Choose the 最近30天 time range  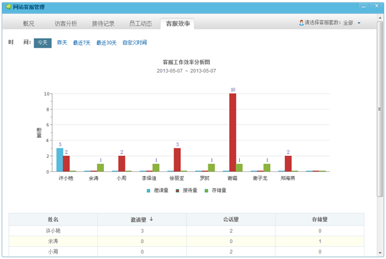pos(107,43)
